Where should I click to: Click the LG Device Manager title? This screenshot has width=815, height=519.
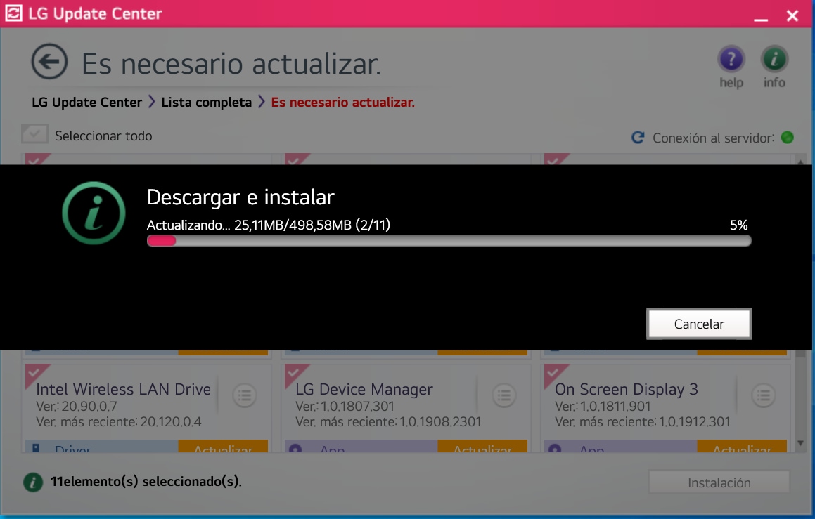pyautogui.click(x=364, y=389)
